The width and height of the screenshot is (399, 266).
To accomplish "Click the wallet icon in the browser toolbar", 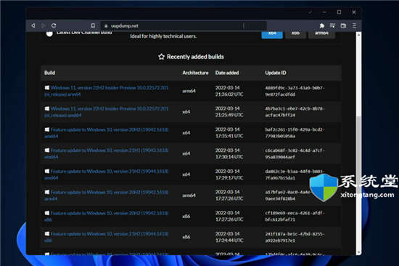I will [x=343, y=25].
